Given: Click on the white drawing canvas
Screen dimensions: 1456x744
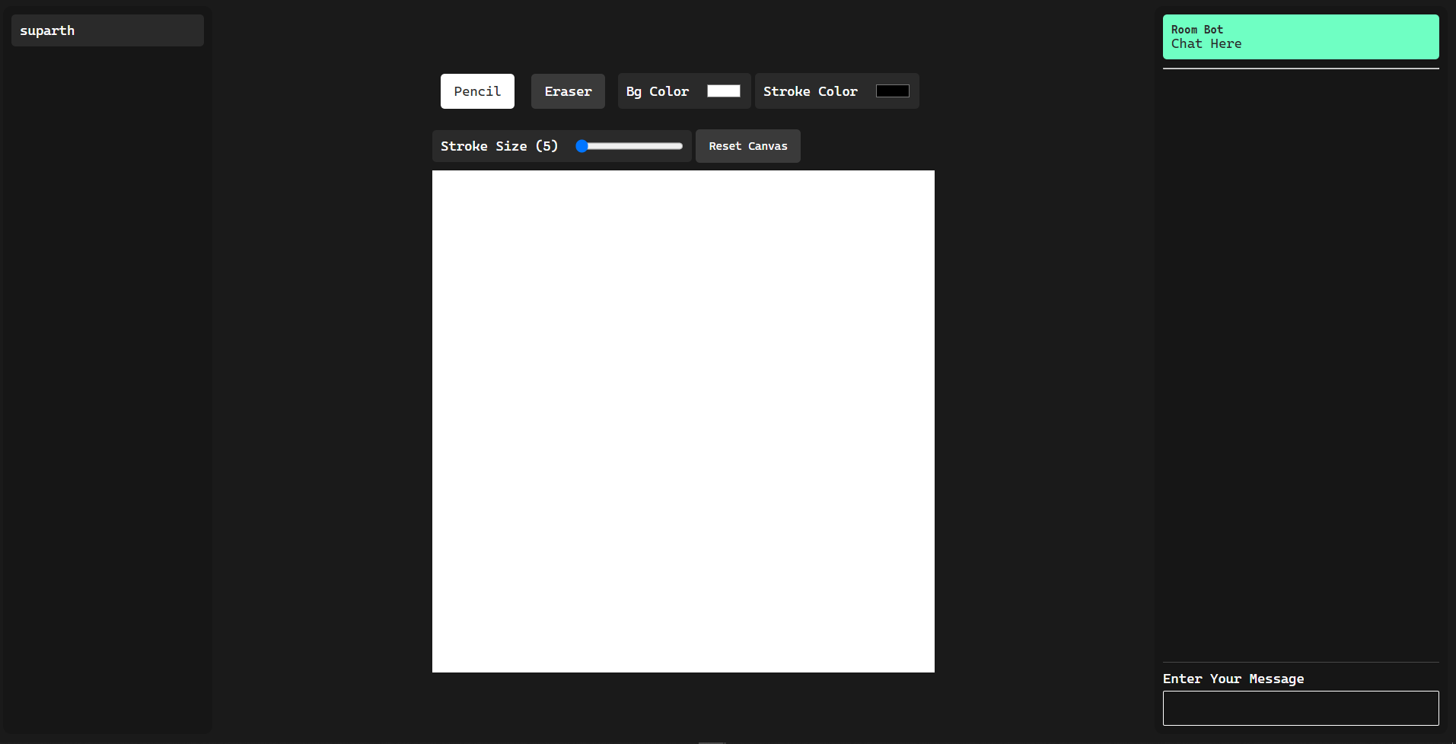Looking at the screenshot, I should coord(683,421).
